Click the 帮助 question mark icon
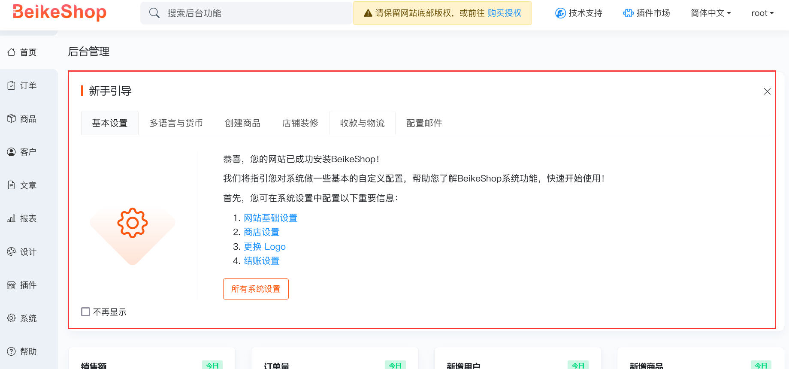 [12, 351]
